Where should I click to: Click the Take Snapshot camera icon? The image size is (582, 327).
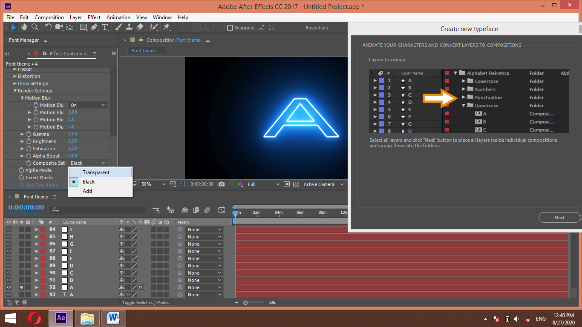point(222,184)
